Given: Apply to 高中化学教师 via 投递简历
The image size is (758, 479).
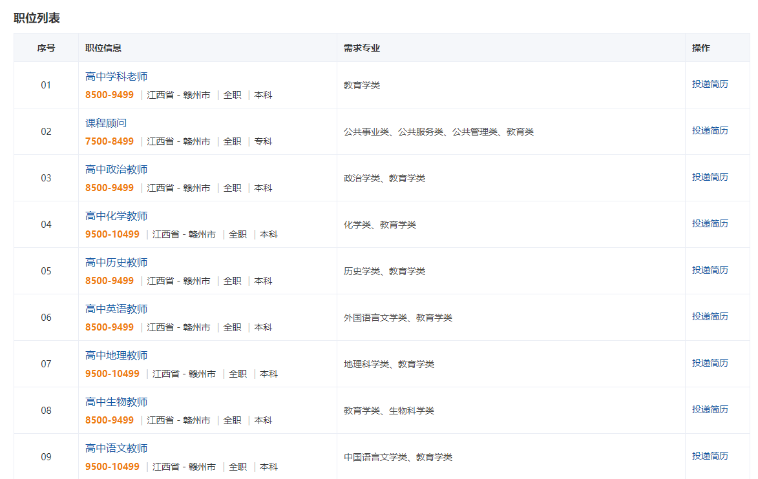Looking at the screenshot, I should coord(710,223).
